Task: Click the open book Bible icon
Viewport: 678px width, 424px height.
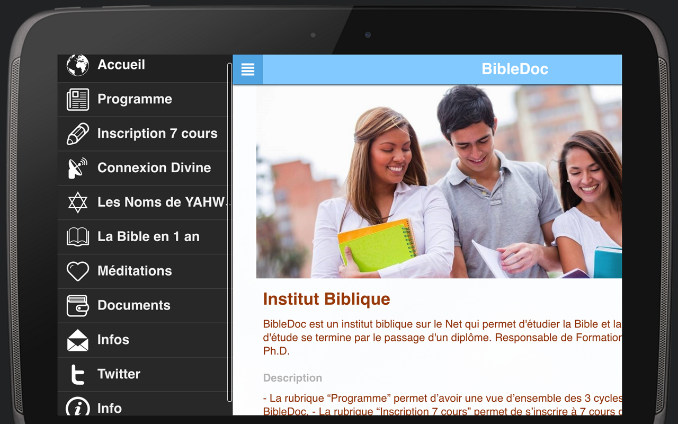Action: pyautogui.click(x=78, y=237)
